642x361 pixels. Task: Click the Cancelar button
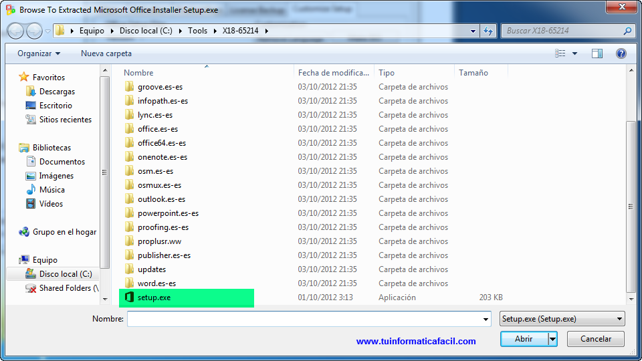(x=596, y=339)
